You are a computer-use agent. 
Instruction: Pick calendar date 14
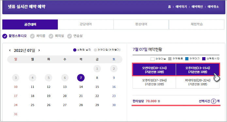[81, 87]
